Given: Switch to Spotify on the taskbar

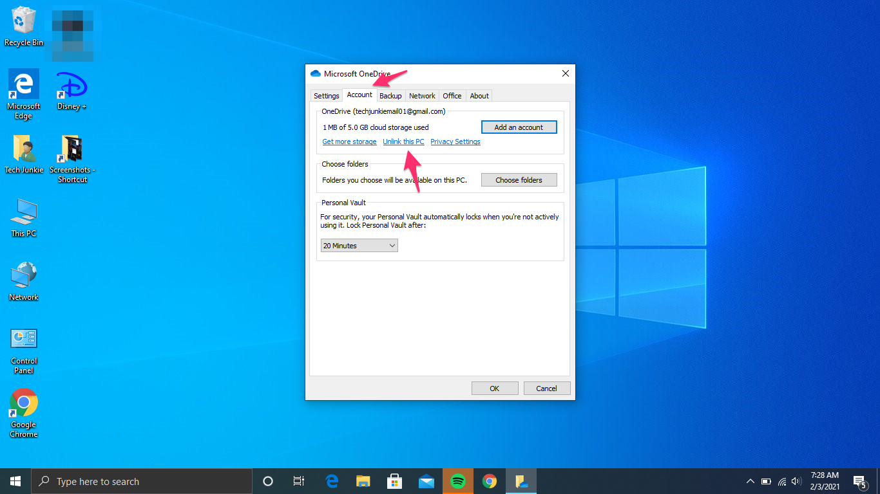Looking at the screenshot, I should [458, 481].
